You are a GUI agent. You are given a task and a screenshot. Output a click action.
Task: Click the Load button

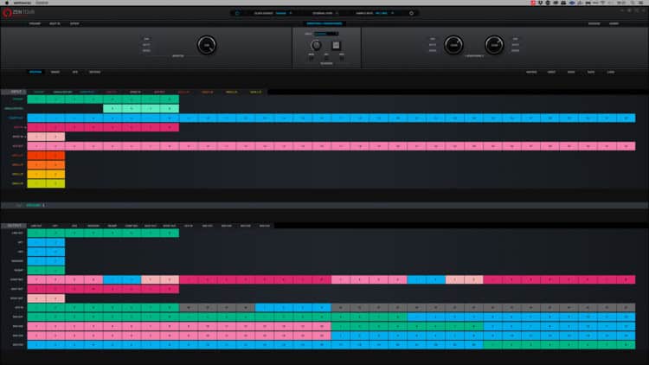point(611,72)
